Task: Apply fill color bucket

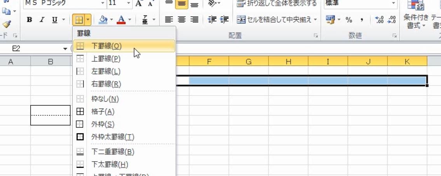Action: pyautogui.click(x=103, y=20)
